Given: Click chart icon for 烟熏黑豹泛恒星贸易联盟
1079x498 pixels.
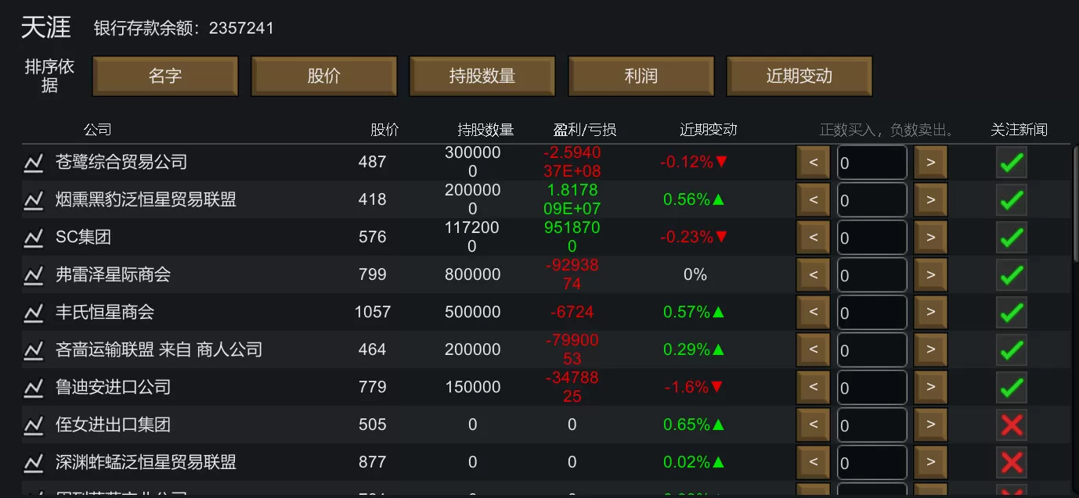Looking at the screenshot, I should click(33, 200).
